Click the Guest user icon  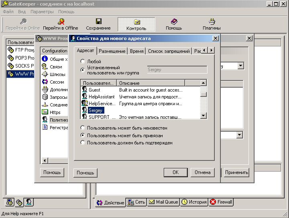(x=85, y=90)
